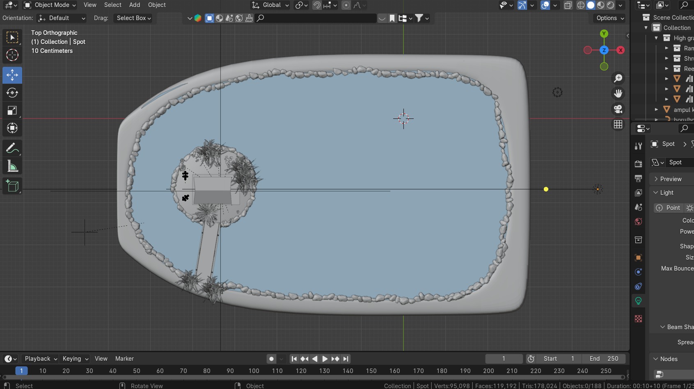Open the Scene properties tab
The width and height of the screenshot is (694, 389).
coord(638,207)
